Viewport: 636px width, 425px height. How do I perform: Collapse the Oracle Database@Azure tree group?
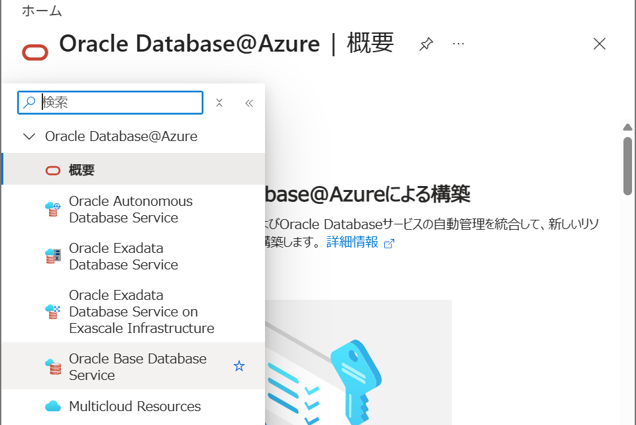pos(29,136)
